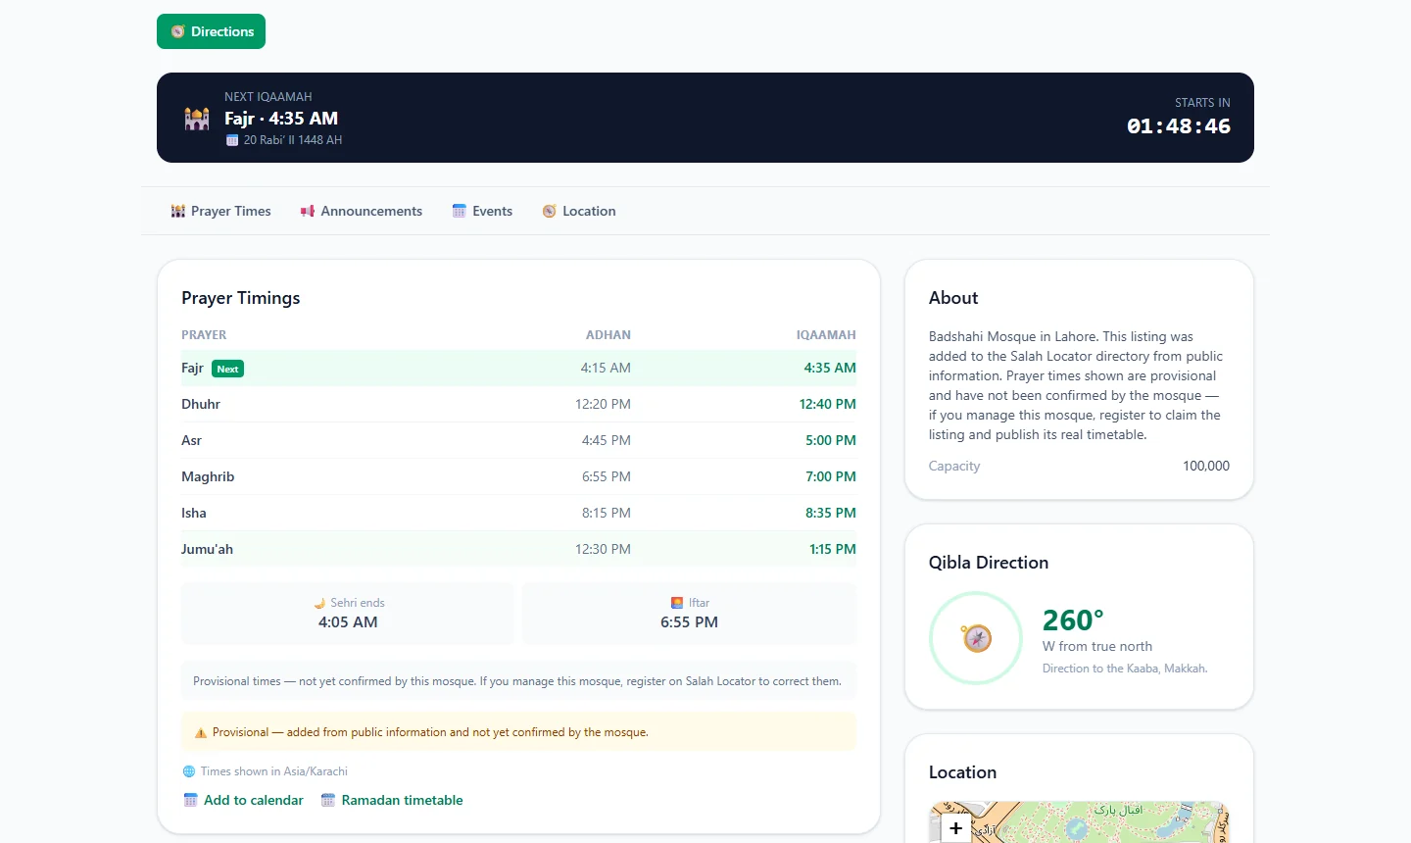Click the Qibla compass dial icon
The width and height of the screenshot is (1411, 843).
(x=976, y=638)
